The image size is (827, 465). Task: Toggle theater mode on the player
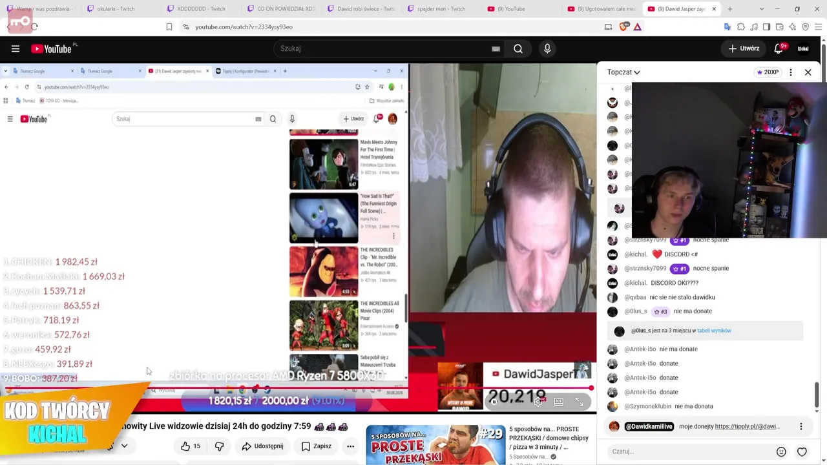(558, 402)
